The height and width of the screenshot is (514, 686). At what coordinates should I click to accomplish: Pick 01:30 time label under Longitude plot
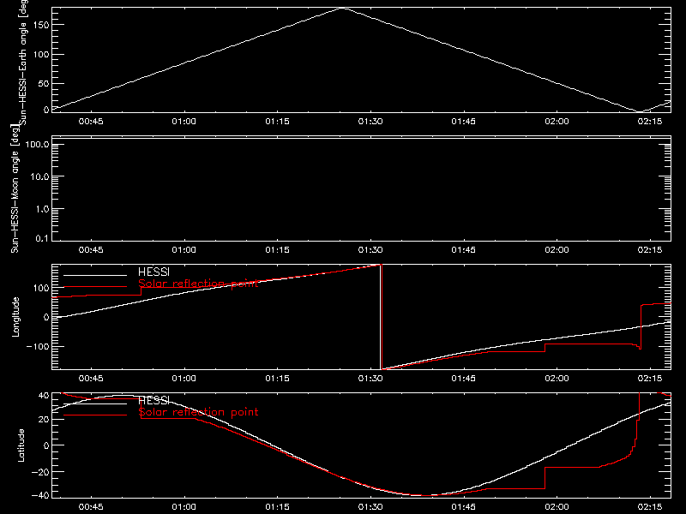click(370, 378)
